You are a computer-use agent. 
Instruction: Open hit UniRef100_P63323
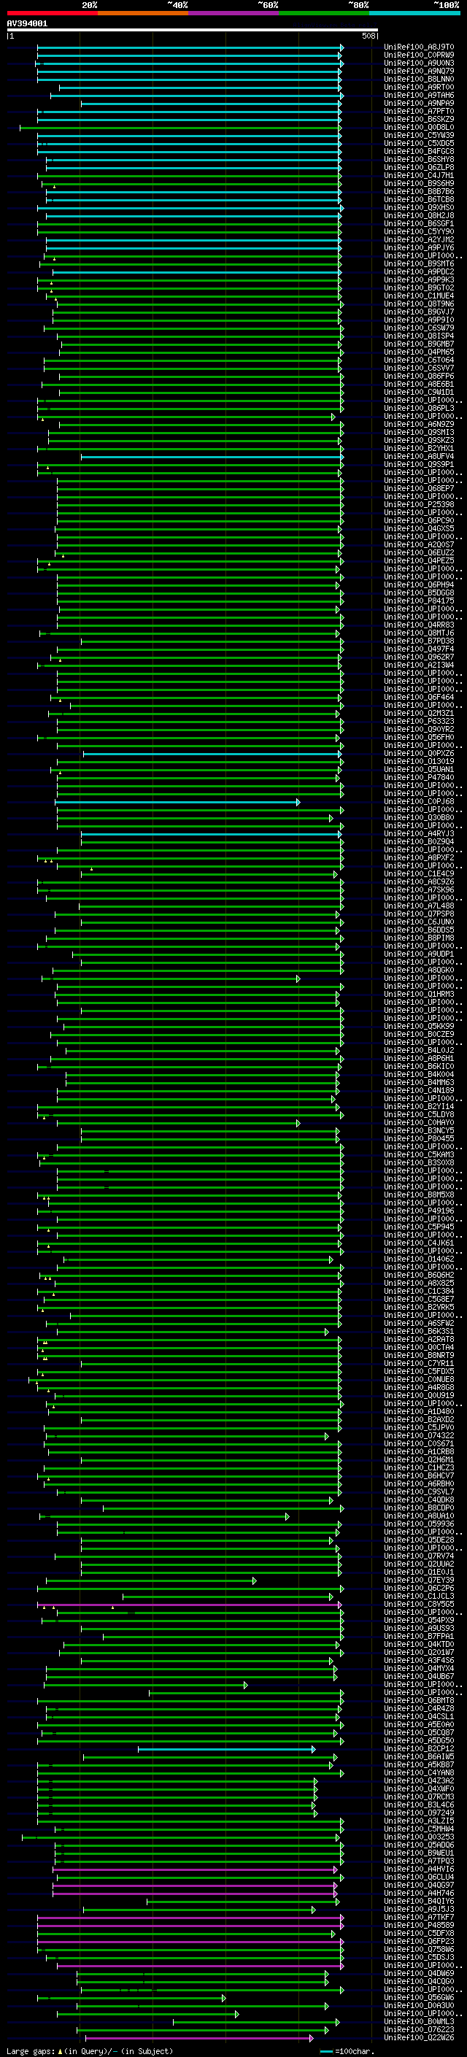(x=419, y=721)
